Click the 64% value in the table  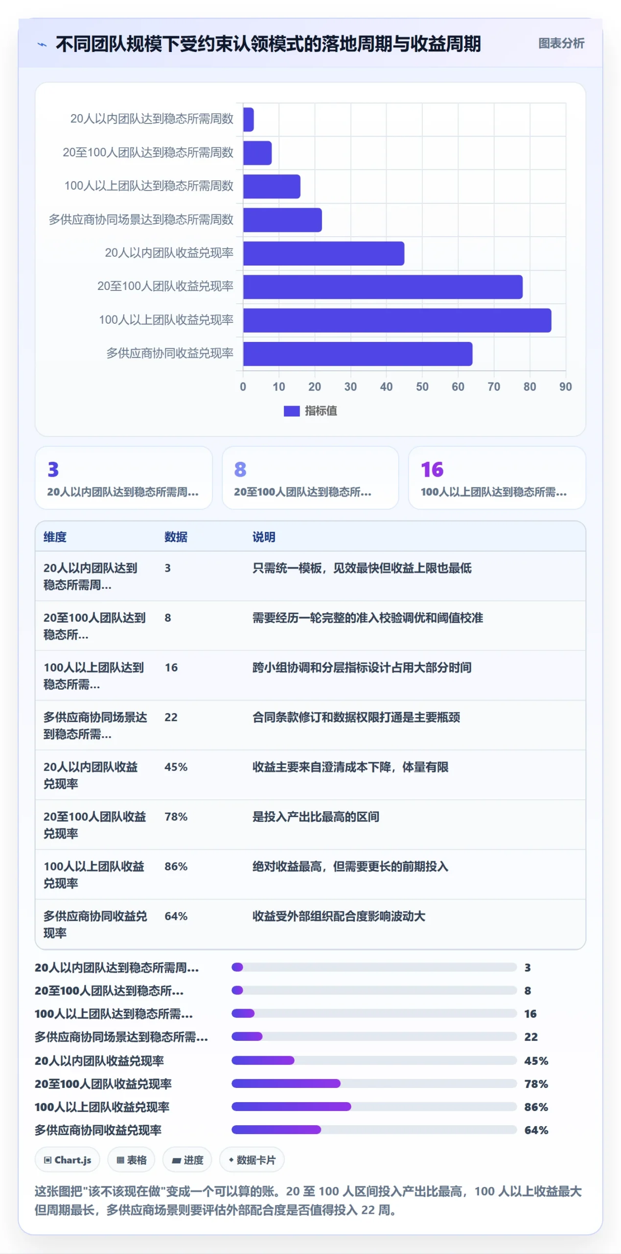click(x=176, y=916)
